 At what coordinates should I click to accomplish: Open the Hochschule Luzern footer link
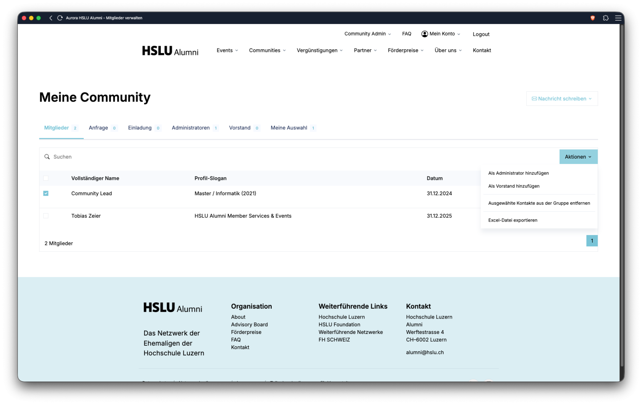tap(342, 317)
